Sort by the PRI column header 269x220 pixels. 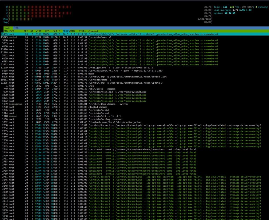26,31
